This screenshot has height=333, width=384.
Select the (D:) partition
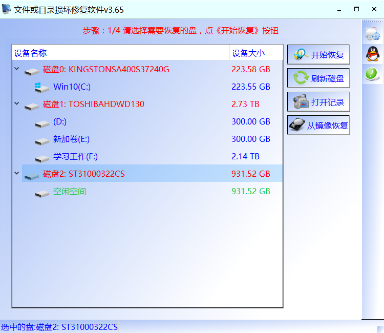pyautogui.click(x=60, y=121)
